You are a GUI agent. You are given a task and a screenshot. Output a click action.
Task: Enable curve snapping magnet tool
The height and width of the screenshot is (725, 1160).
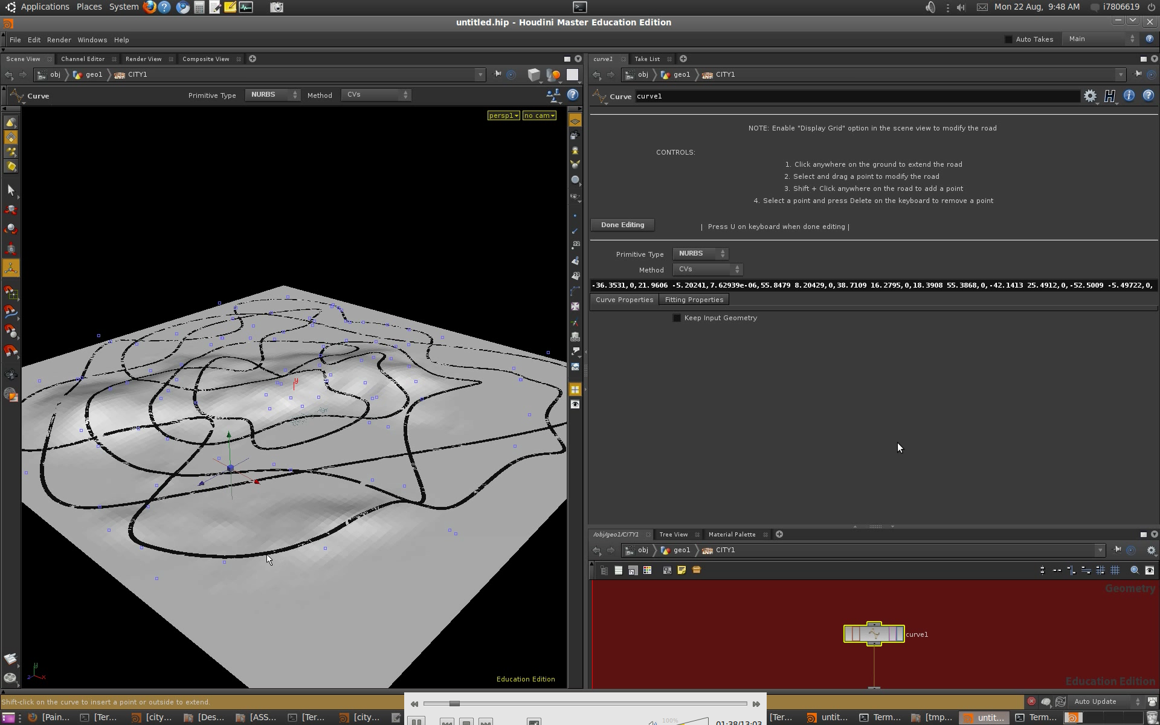tap(11, 312)
